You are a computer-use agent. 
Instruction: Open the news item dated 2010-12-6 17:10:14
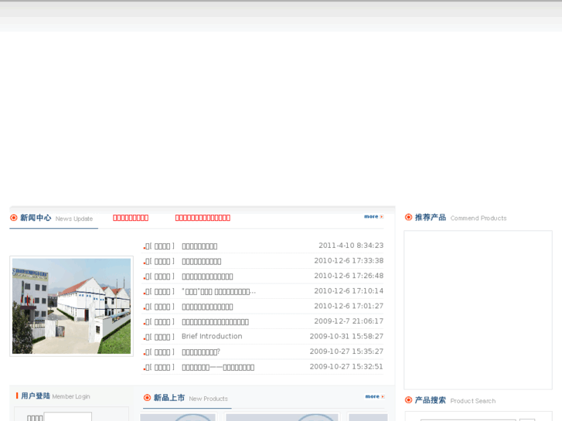[x=219, y=291]
